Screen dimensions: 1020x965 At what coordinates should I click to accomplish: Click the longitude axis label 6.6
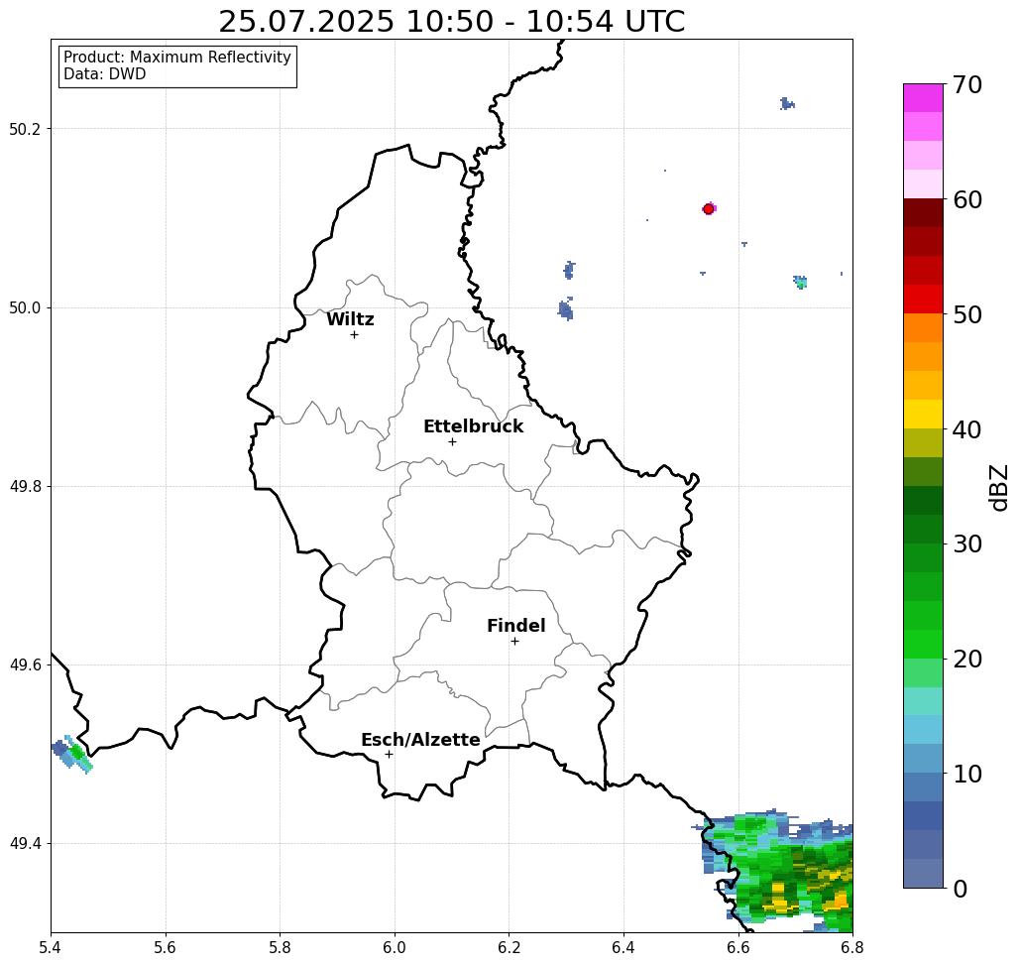click(x=737, y=947)
